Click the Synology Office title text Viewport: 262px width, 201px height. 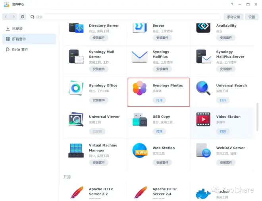click(x=103, y=86)
